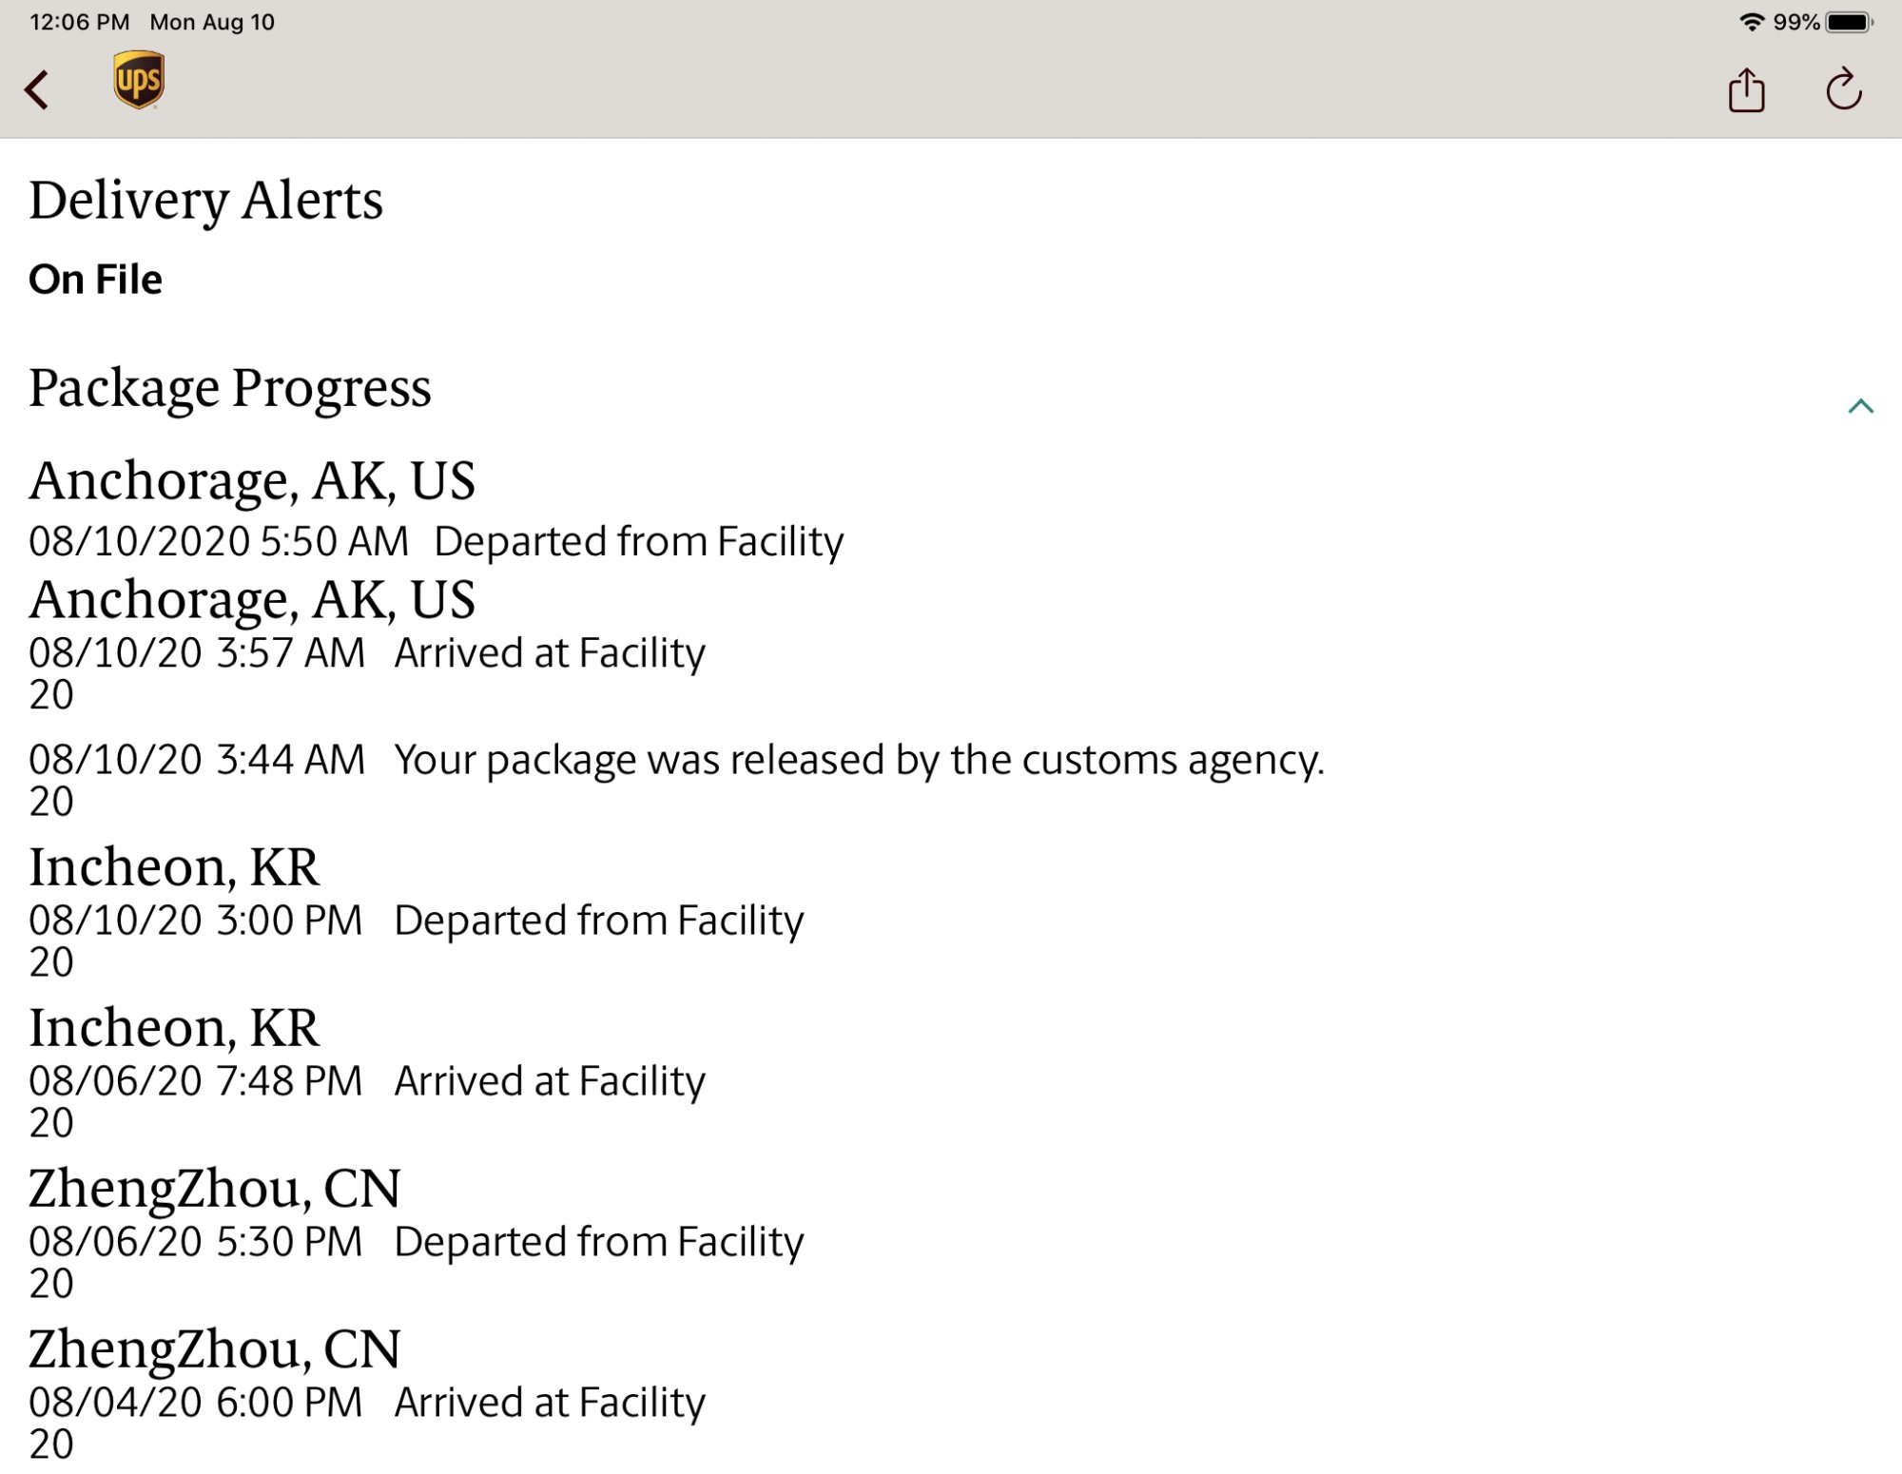Collapse the Package Progress section
Image resolution: width=1902 pixels, height=1474 pixels.
tap(1860, 407)
